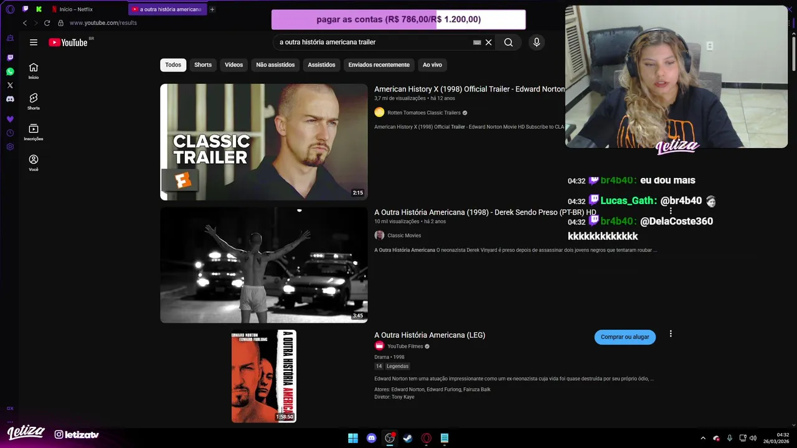This screenshot has height=448, width=797.
Task: Select the Não assistidos filter chip
Action: click(275, 65)
